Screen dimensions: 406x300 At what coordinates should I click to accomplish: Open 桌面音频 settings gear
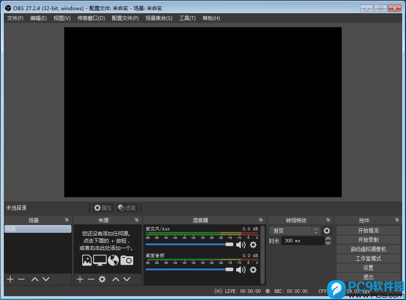[253, 270]
